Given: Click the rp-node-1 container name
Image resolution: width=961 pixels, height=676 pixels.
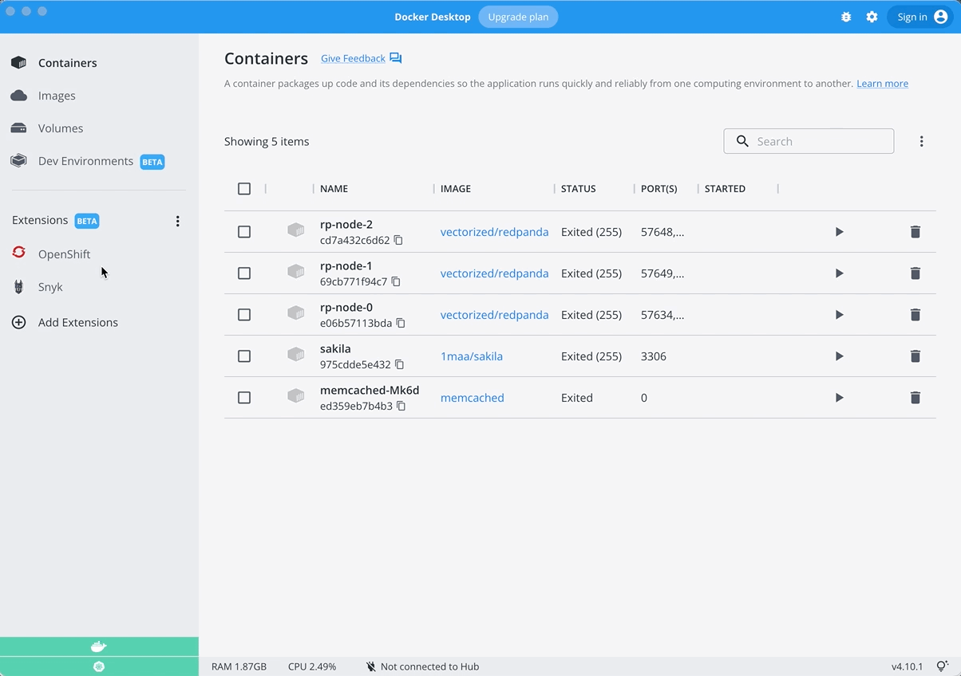Looking at the screenshot, I should coord(346,266).
